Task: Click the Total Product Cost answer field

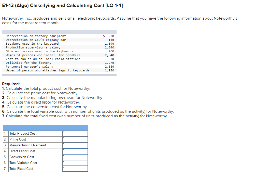Action: tap(75, 133)
